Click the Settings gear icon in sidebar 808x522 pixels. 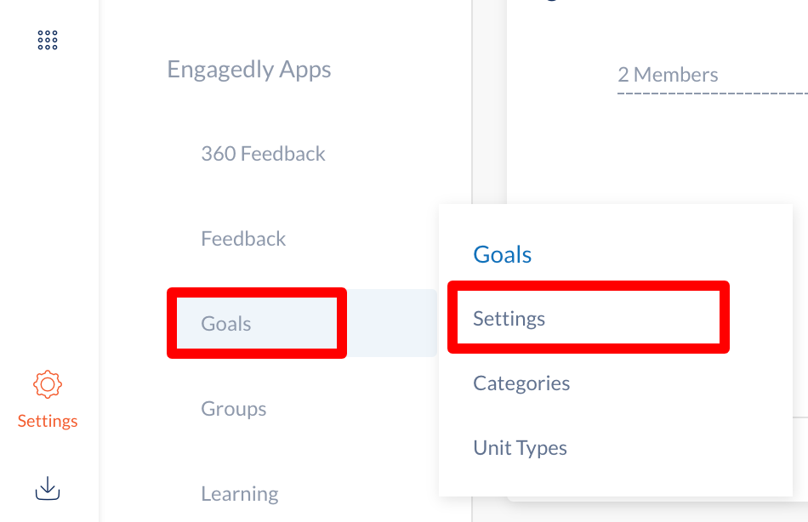pos(47,384)
